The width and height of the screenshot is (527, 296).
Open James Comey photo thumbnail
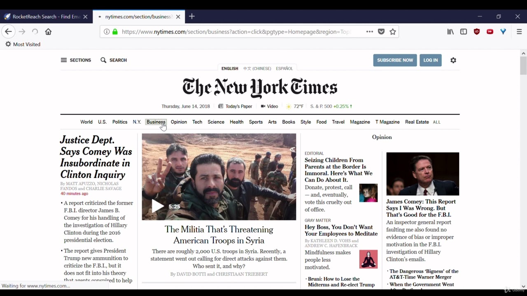point(422,174)
